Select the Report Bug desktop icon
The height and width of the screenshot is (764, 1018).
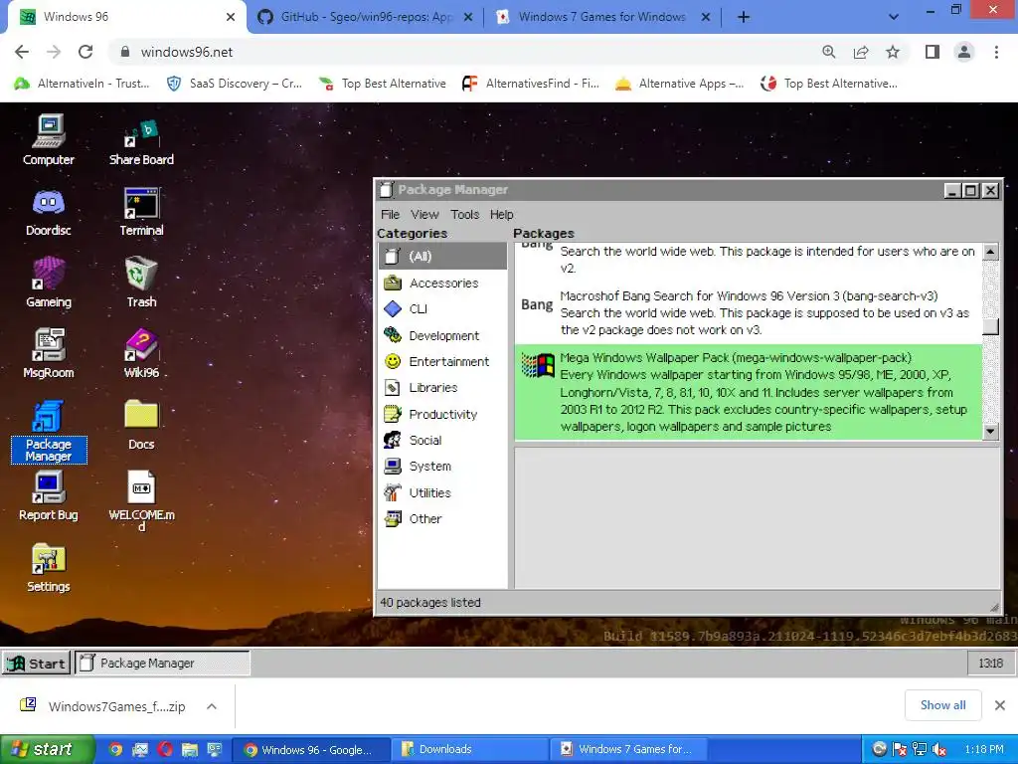pos(49,496)
